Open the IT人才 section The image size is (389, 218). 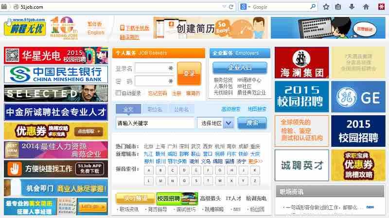pos(233,199)
